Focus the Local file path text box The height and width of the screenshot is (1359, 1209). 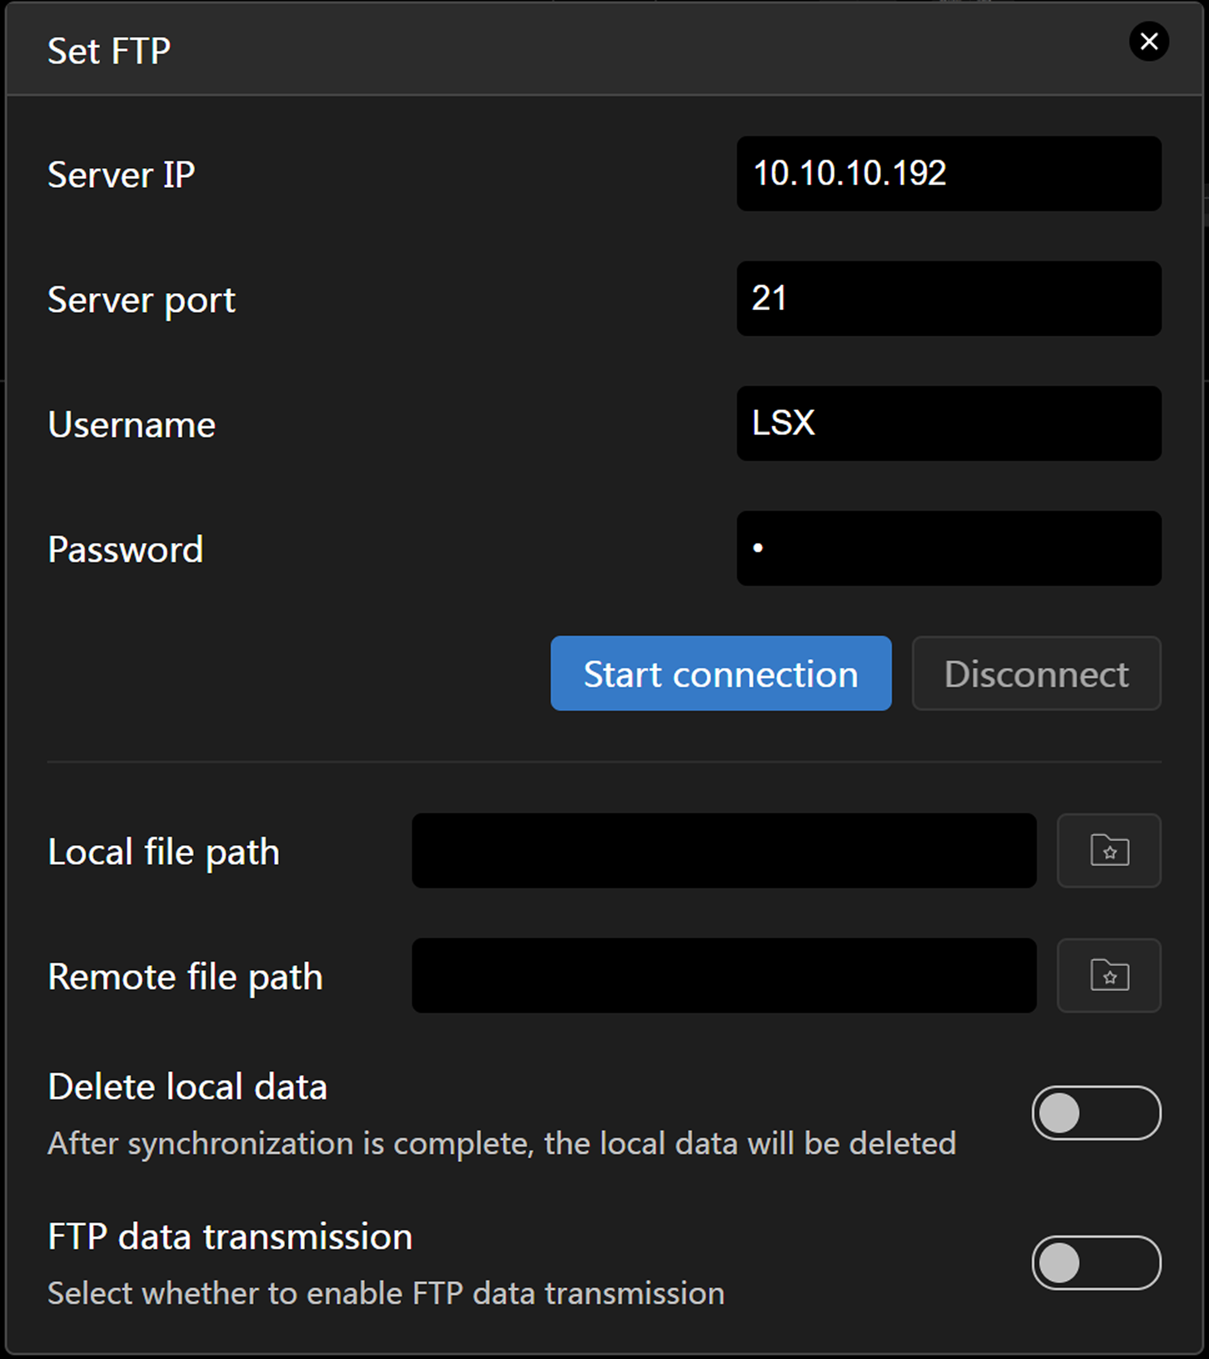pos(723,850)
